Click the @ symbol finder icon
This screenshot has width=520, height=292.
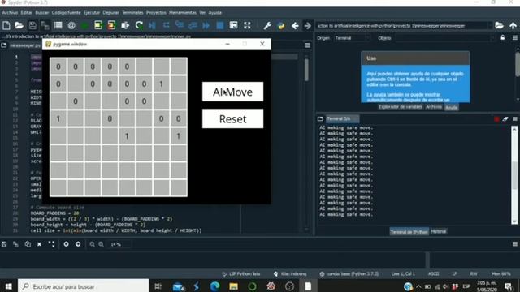71,25
